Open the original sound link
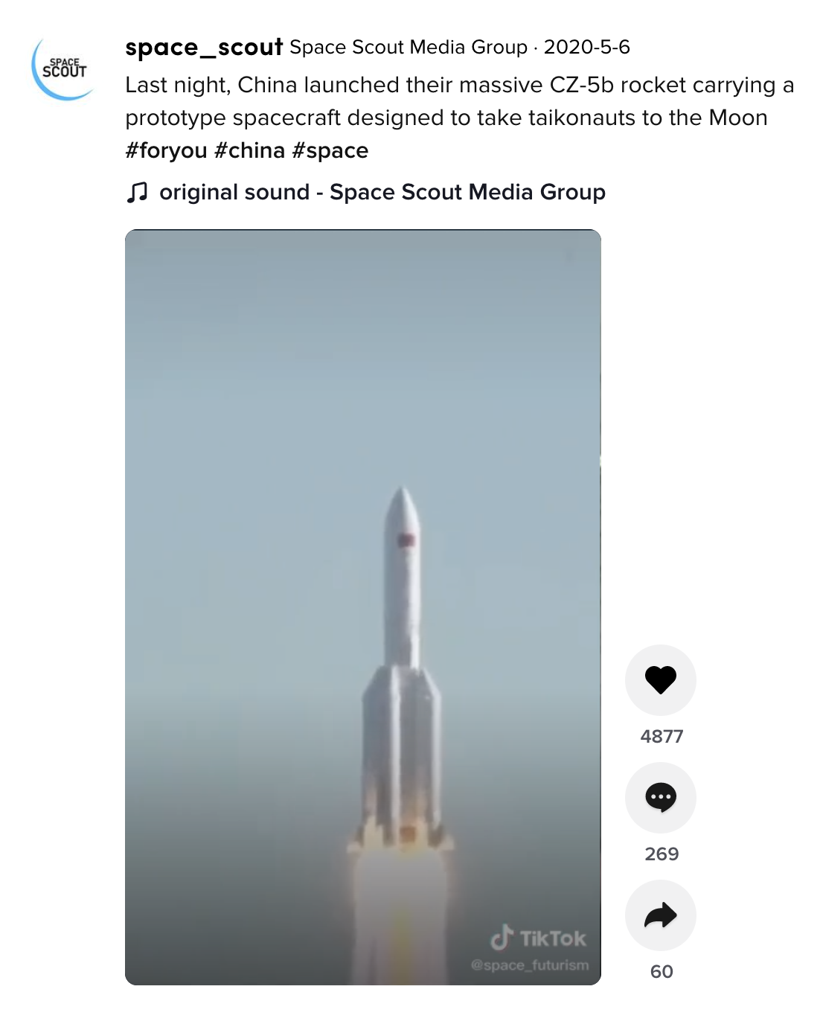The height and width of the screenshot is (1027, 820). (382, 192)
